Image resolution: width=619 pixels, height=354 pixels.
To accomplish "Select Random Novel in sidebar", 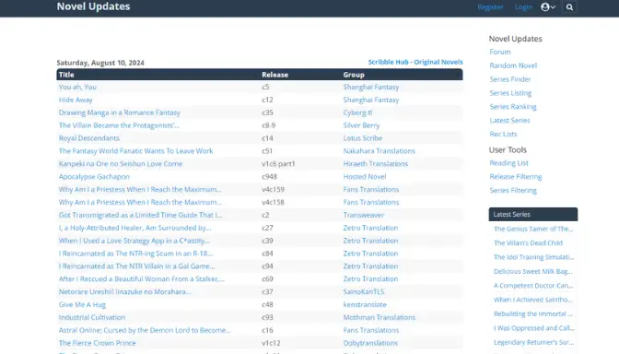I will coord(513,65).
